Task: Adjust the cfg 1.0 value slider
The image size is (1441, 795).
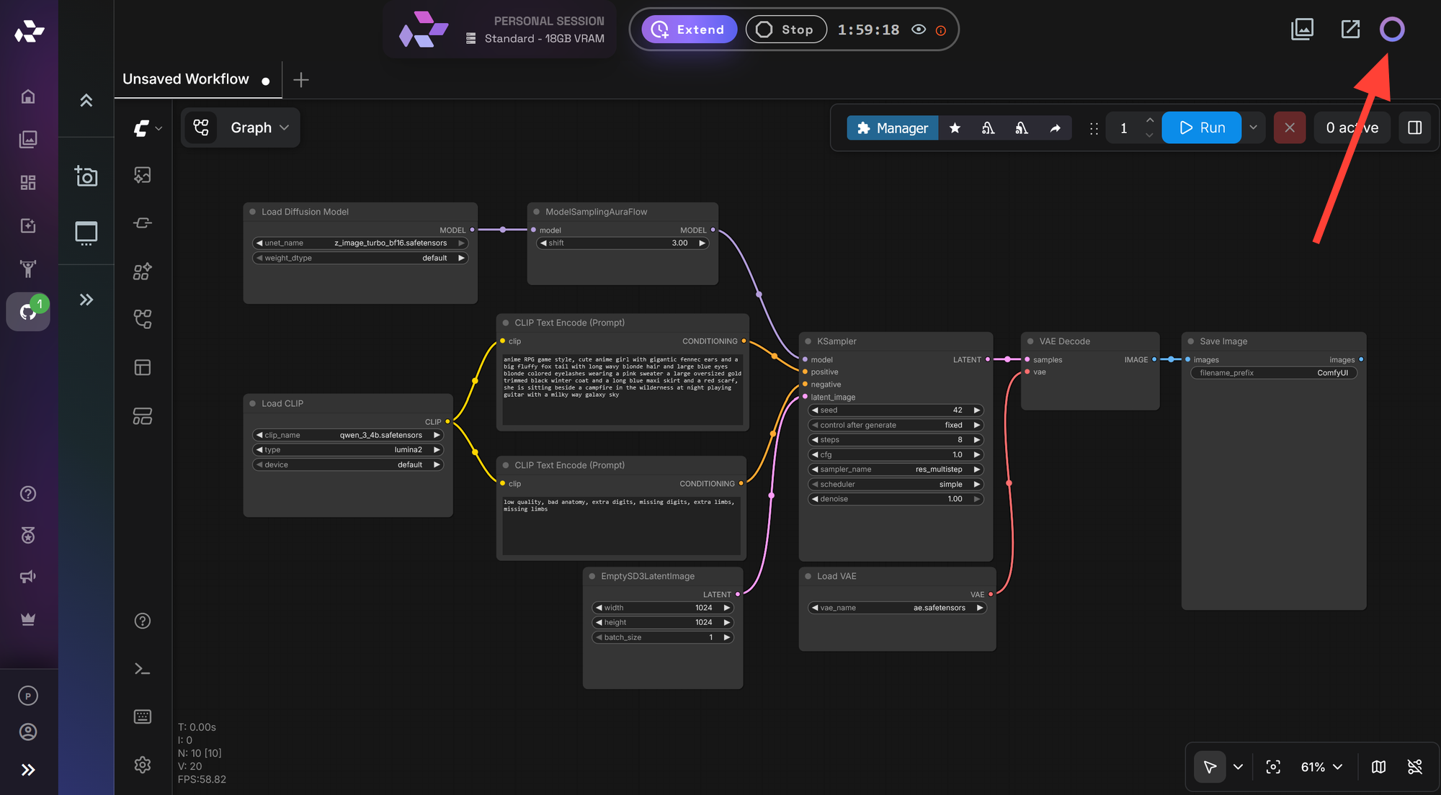Action: coord(896,454)
